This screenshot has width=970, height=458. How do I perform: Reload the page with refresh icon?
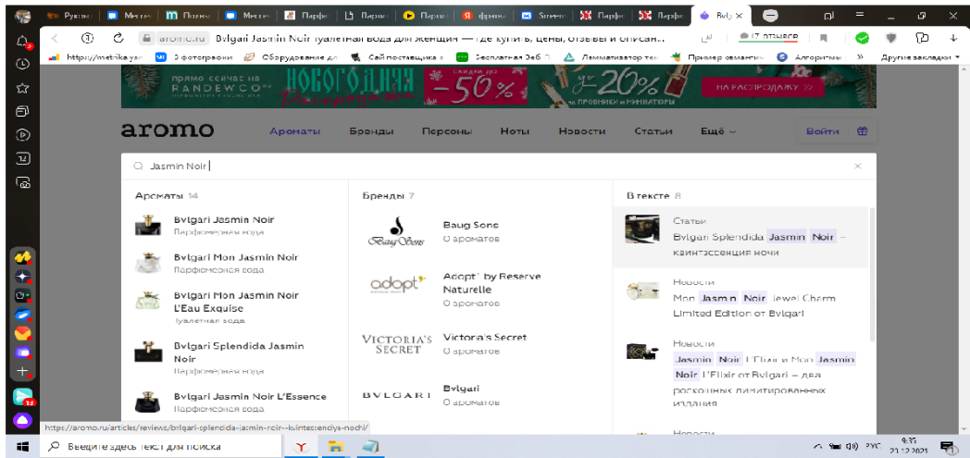(x=118, y=38)
